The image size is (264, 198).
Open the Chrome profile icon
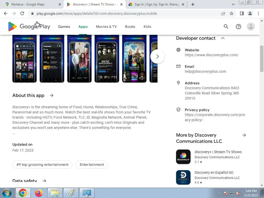pyautogui.click(x=250, y=13)
